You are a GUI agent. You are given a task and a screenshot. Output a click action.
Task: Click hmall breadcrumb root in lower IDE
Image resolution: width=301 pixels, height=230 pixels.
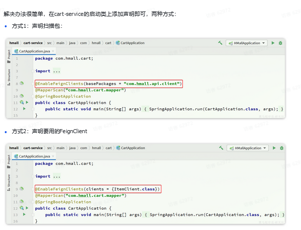coord(14,148)
